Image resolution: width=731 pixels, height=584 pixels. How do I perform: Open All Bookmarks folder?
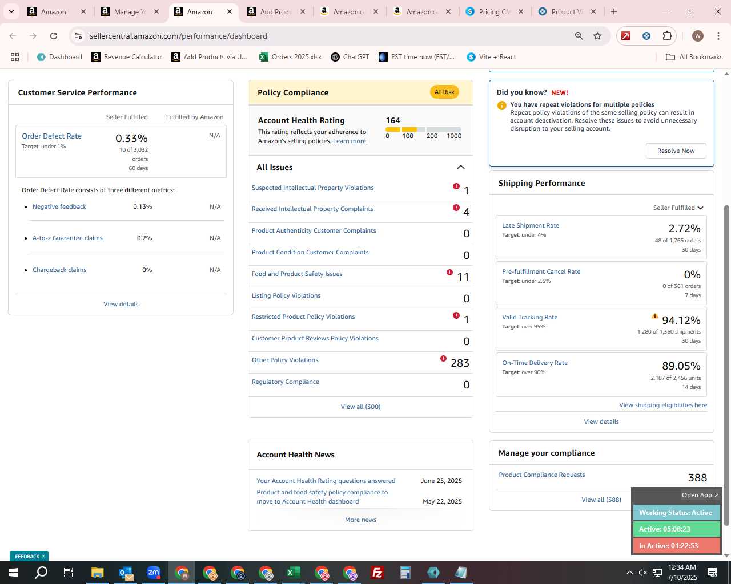694,57
